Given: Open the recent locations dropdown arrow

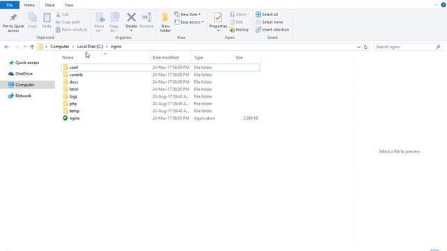Looking at the screenshot, I should click(x=25, y=47).
